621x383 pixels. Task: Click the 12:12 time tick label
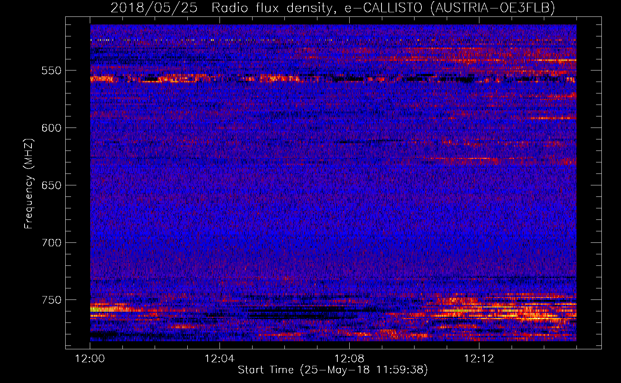pyautogui.click(x=479, y=359)
